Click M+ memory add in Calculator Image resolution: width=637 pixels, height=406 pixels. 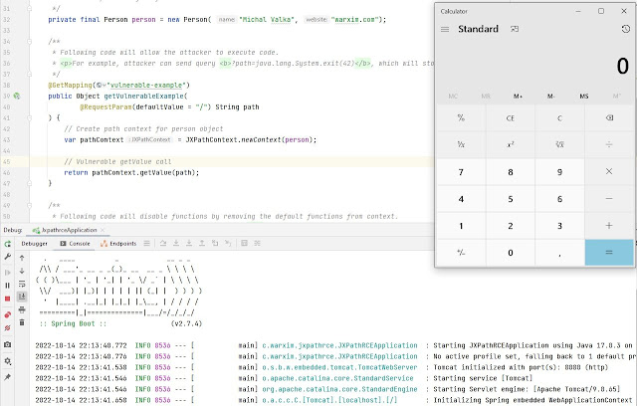[x=518, y=97]
